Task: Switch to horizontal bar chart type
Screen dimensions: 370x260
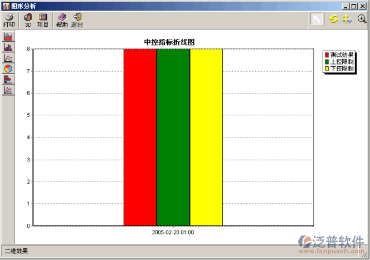Action: [8, 79]
